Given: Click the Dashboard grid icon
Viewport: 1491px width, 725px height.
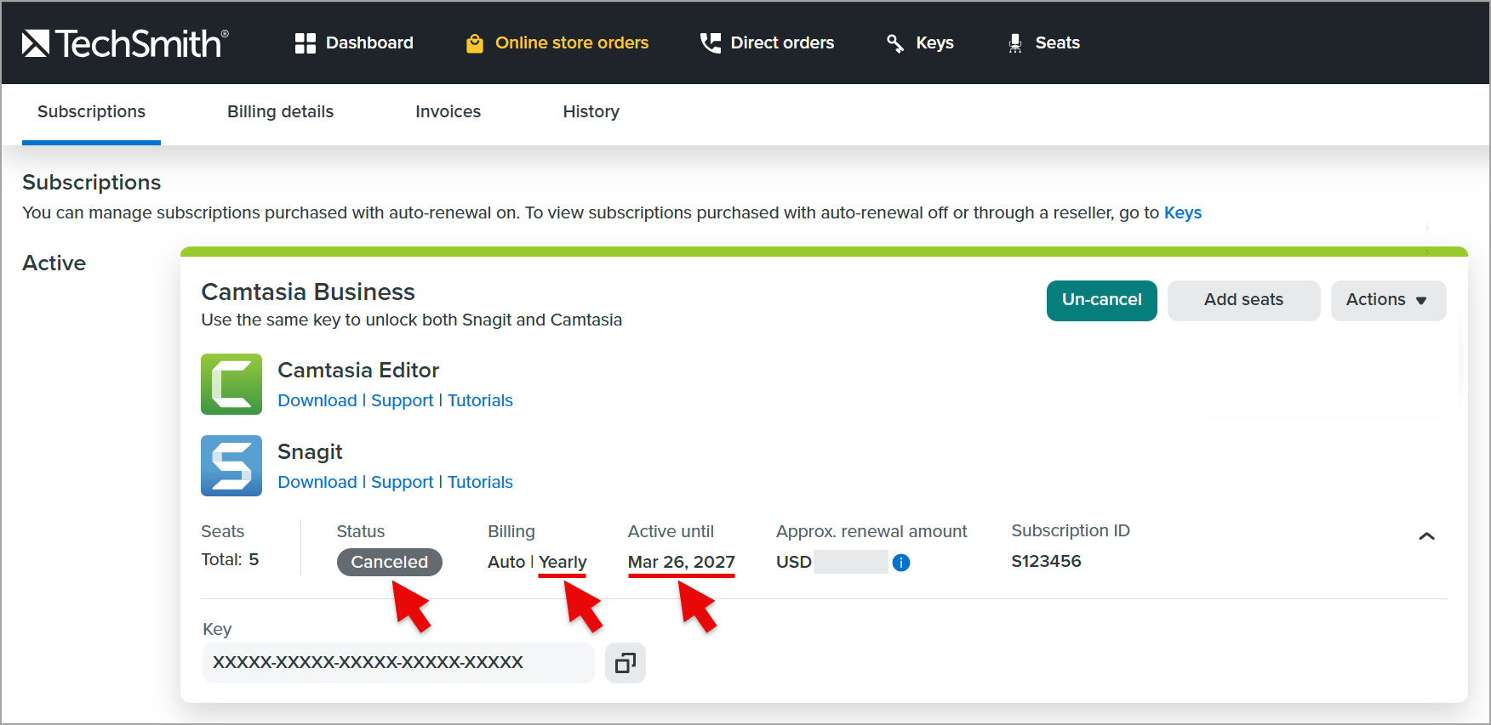Looking at the screenshot, I should click(x=306, y=43).
